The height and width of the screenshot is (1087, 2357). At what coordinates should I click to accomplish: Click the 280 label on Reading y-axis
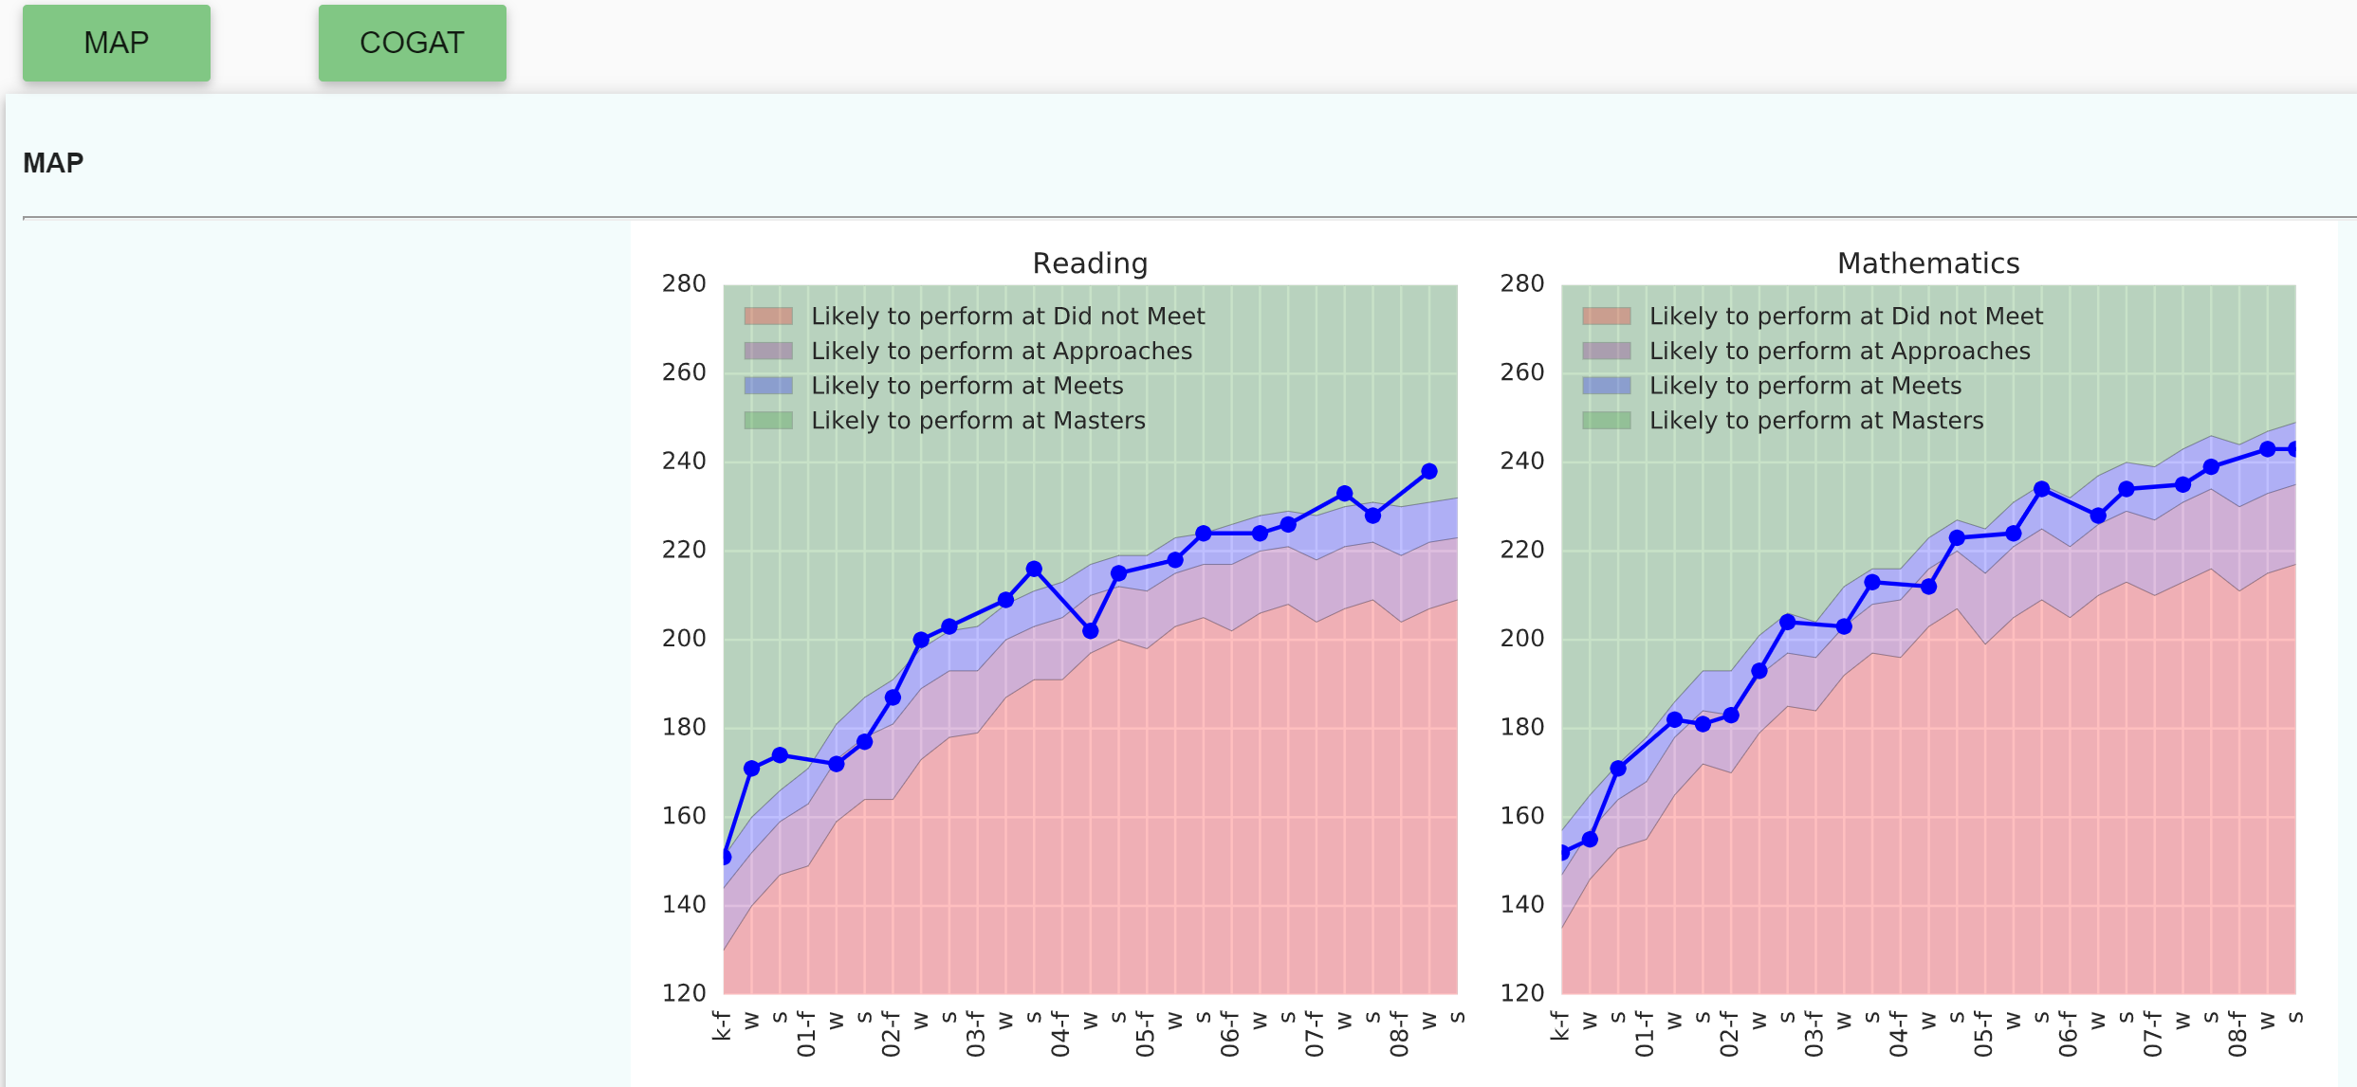click(x=684, y=283)
